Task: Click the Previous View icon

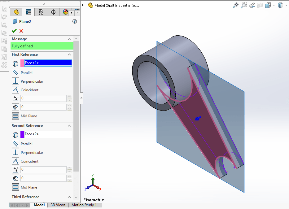Action: [252, 5]
